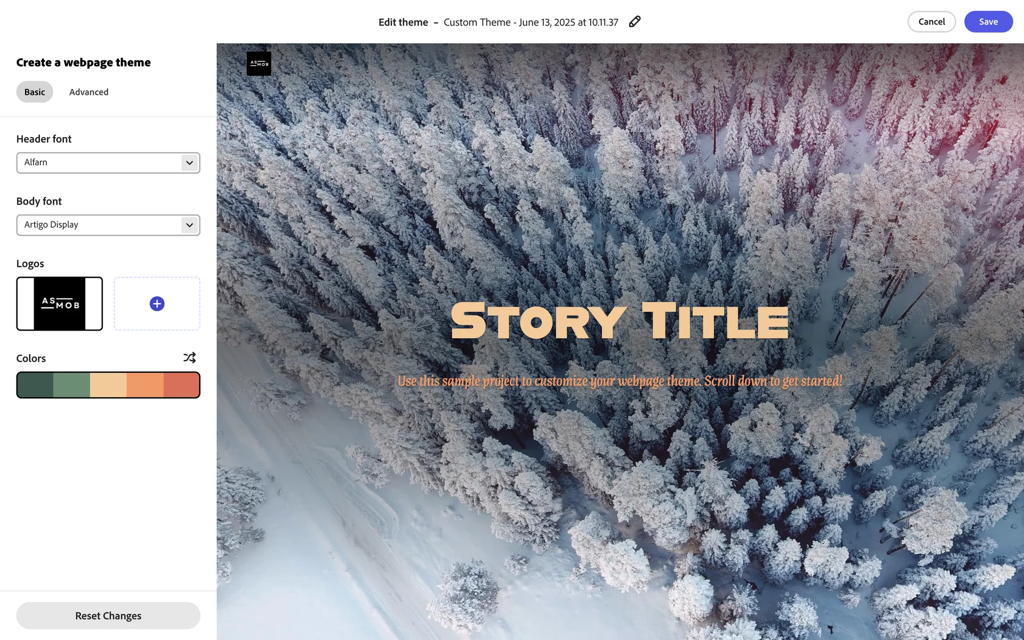1024x640 pixels.
Task: Choose the orange color swatch
Action: (145, 385)
